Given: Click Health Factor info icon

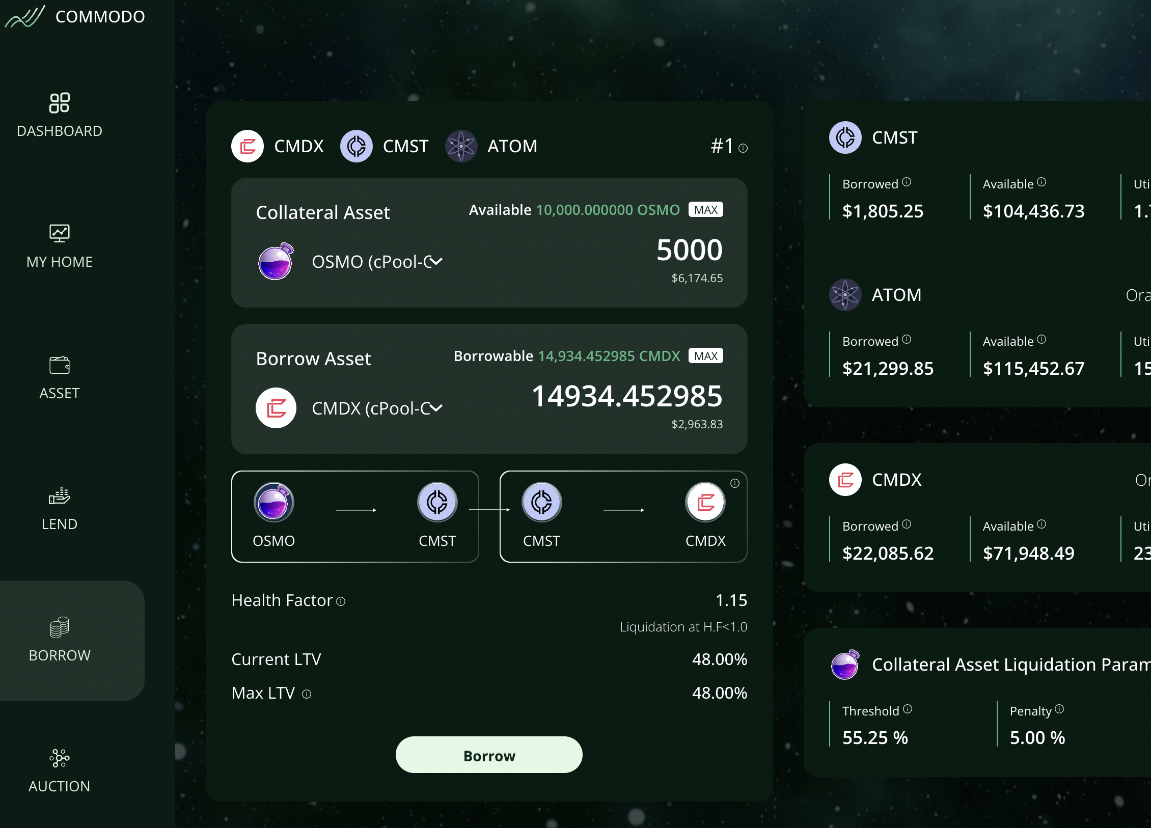Looking at the screenshot, I should pyautogui.click(x=341, y=602).
